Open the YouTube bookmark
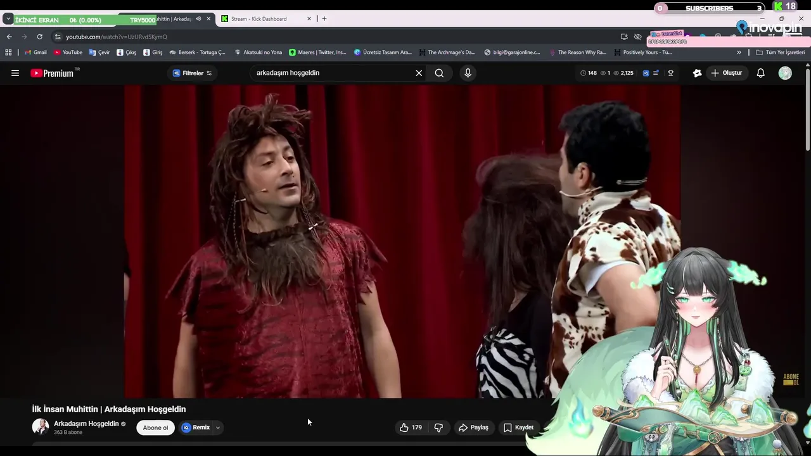This screenshot has height=456, width=811. tap(68, 53)
